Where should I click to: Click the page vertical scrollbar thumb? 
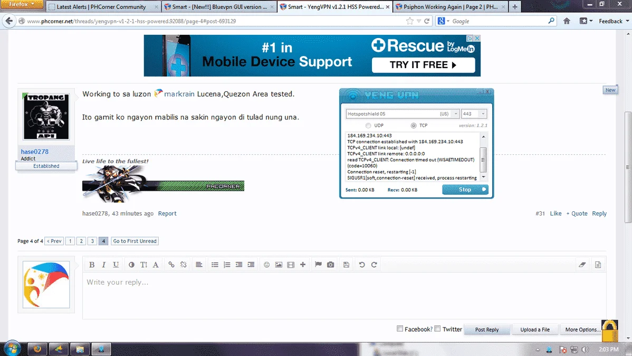coord(628,167)
